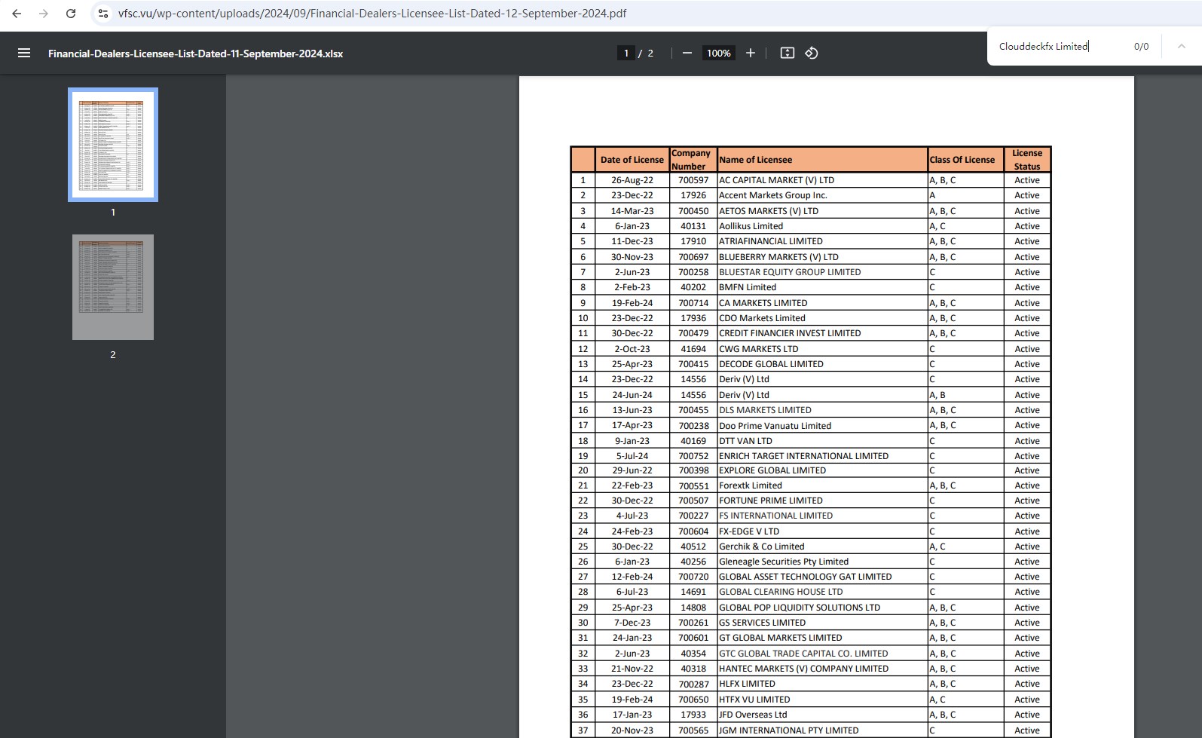Image resolution: width=1202 pixels, height=738 pixels.
Task: Edit the current page number box
Action: click(625, 53)
